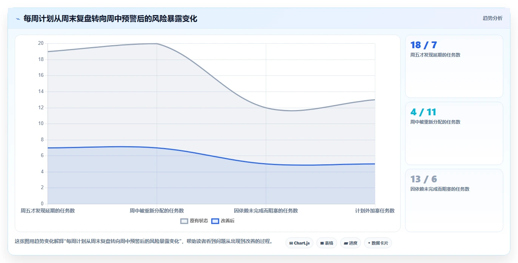Click the icon inside the 进度 tag
This screenshot has width=518, height=263.
coord(345,243)
